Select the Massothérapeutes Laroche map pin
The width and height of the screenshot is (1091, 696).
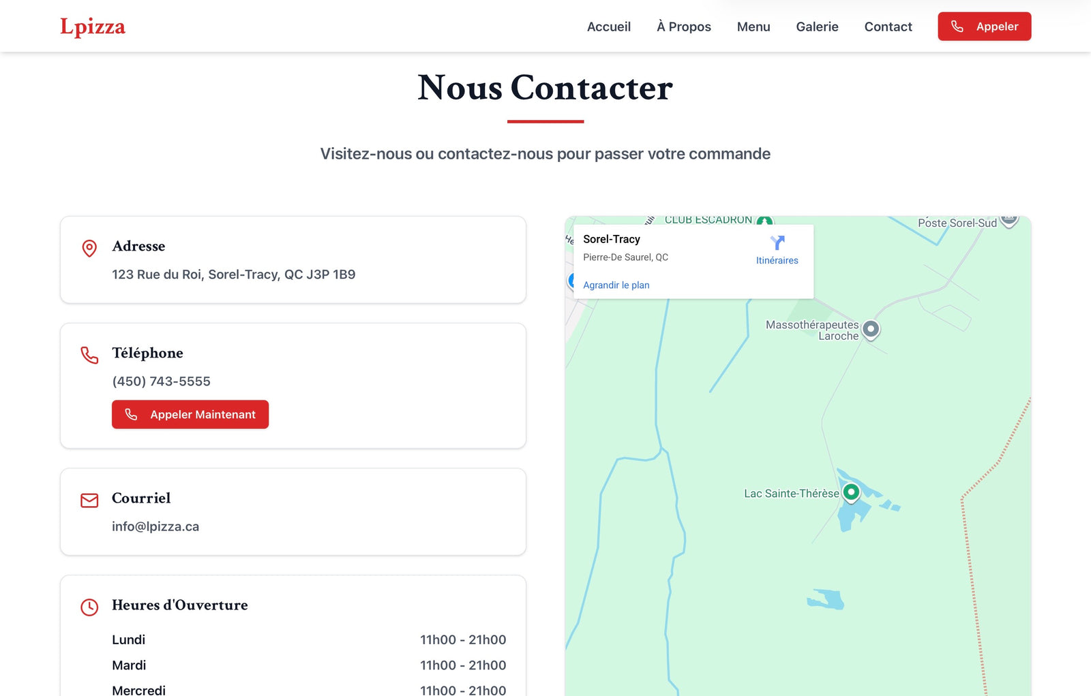[871, 329]
